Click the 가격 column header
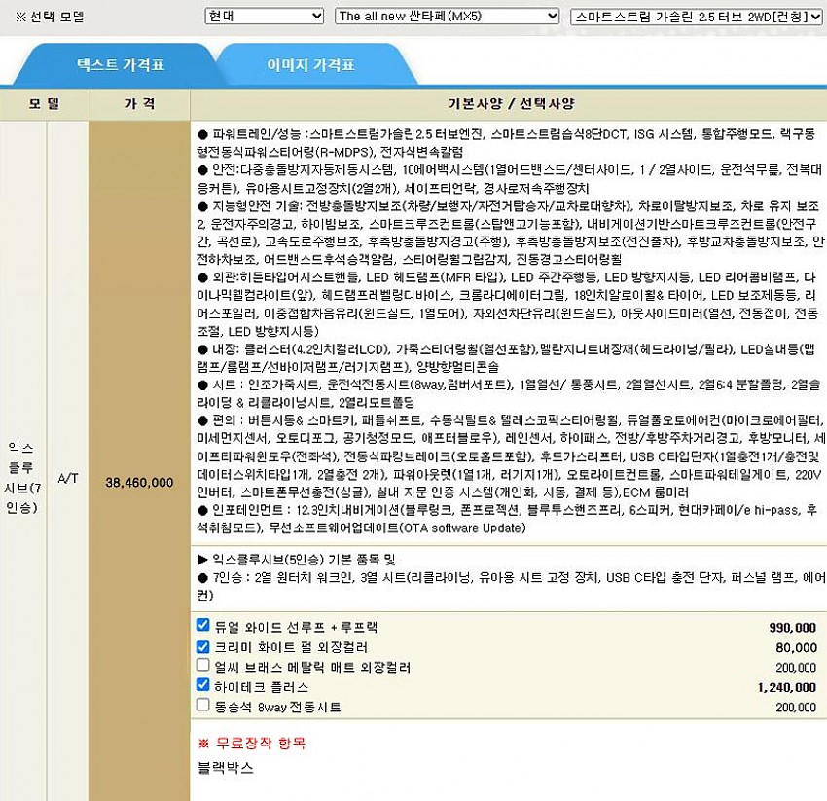Viewport: 827px width, 801px height. 139,104
